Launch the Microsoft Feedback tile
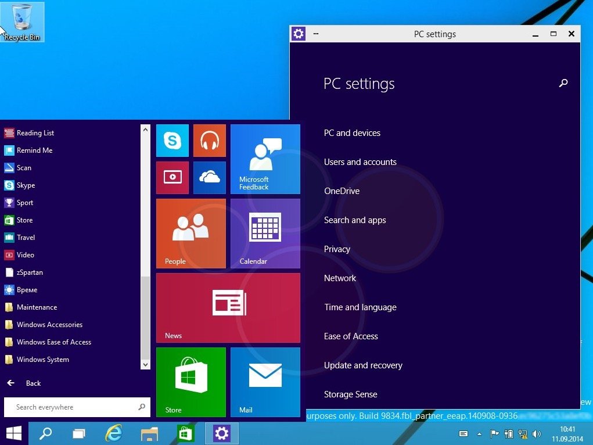The height and width of the screenshot is (445, 593). [x=265, y=158]
